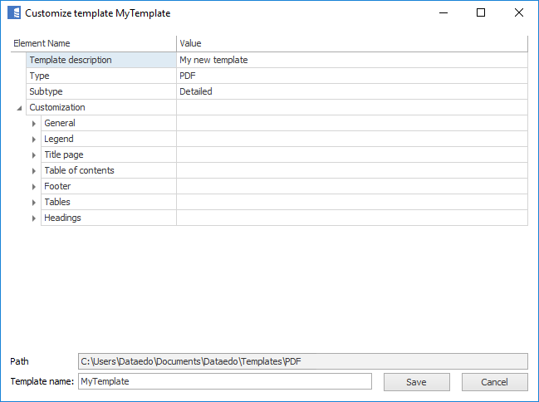
Task: Click the Value column header
Action: (x=351, y=43)
